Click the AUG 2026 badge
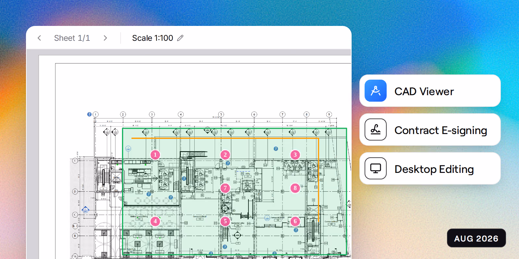519x259 pixels. (476, 238)
